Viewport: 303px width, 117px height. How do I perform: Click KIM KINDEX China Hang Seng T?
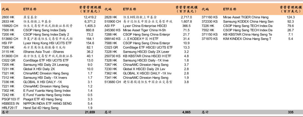pyautogui.click(x=247, y=39)
